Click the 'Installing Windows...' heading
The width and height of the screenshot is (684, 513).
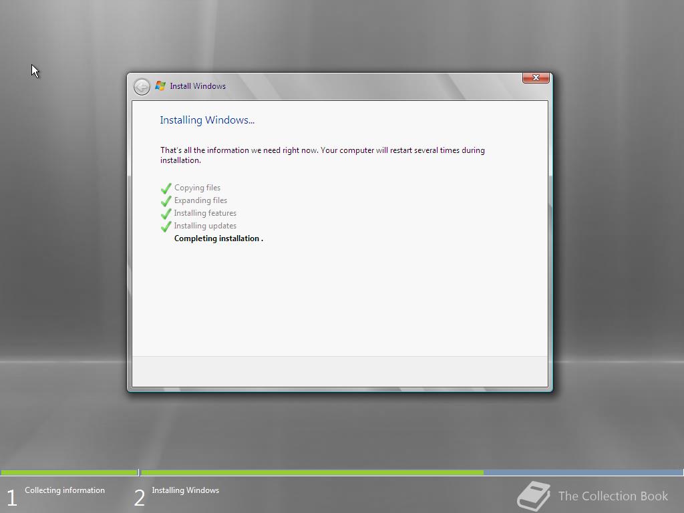click(x=207, y=120)
